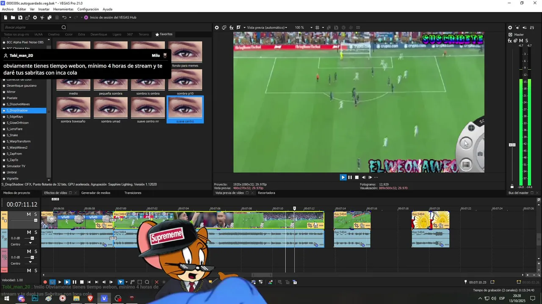Solo the first video track
Image resolution: width=542 pixels, height=304 pixels.
pos(36,214)
